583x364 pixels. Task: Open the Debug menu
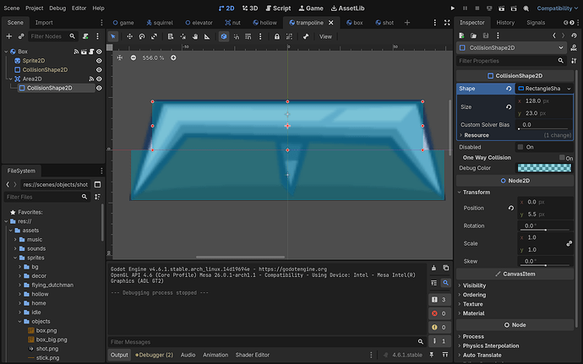click(57, 8)
